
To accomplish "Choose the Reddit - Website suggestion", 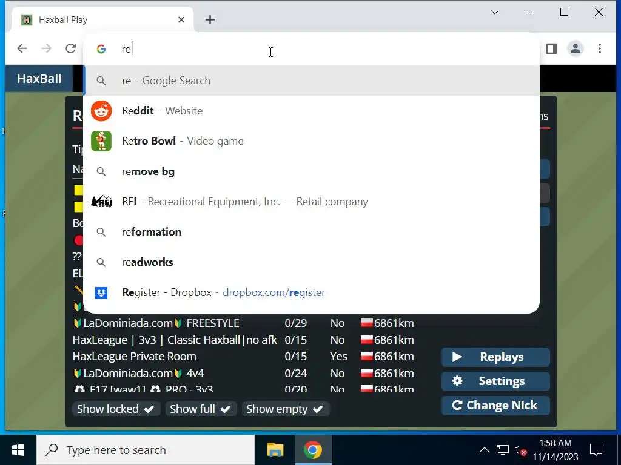I will point(311,111).
